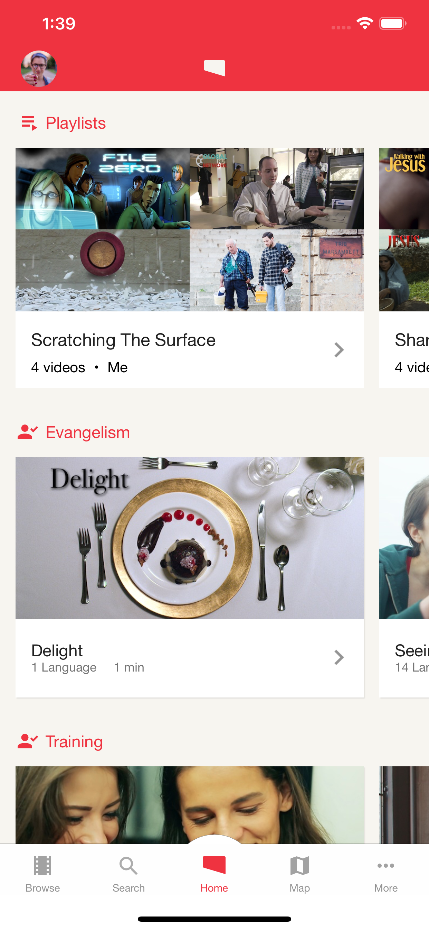
Task: Tap the Playlists queue icon
Action: pos(29,123)
